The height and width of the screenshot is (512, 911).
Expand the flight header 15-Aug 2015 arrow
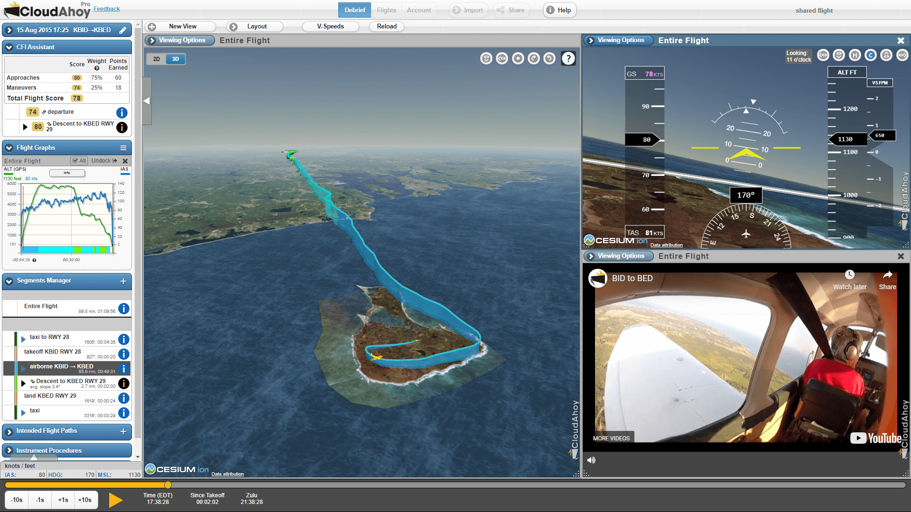(x=9, y=30)
